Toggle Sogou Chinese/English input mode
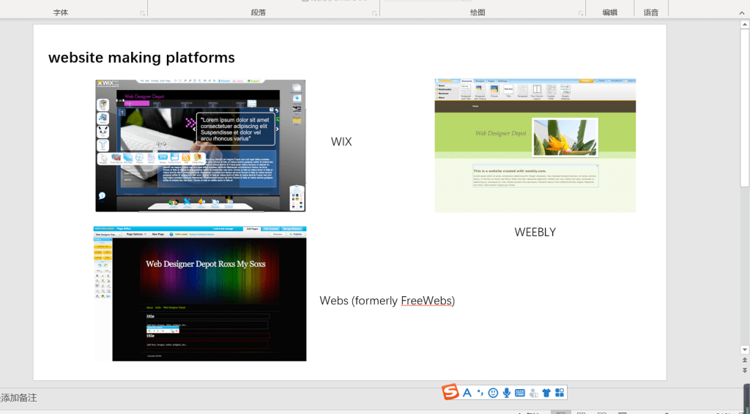The width and height of the screenshot is (750, 414). pos(467,393)
